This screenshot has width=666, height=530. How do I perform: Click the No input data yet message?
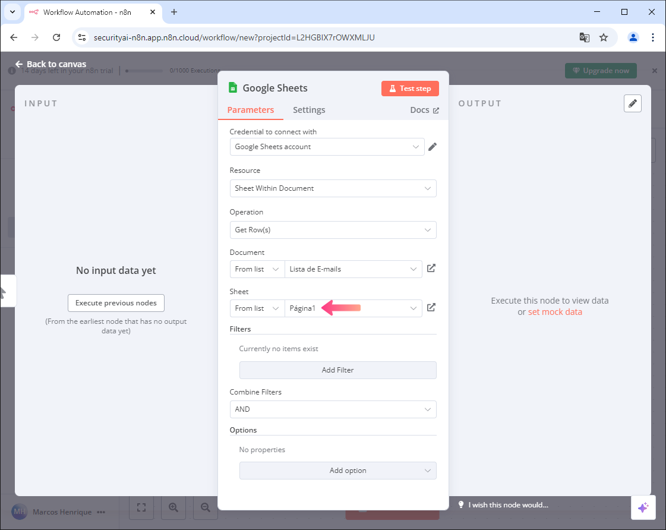pos(116,270)
